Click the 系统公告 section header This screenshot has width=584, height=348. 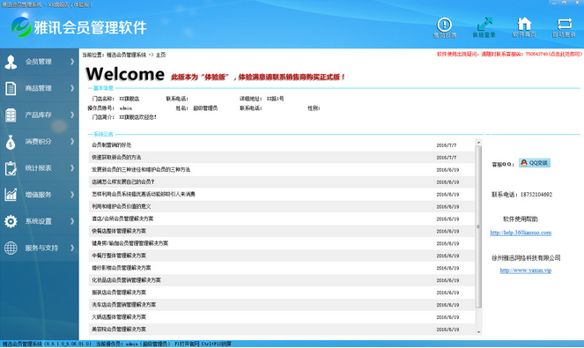[103, 134]
